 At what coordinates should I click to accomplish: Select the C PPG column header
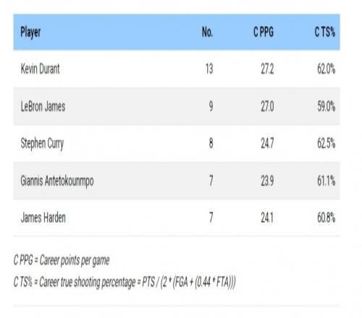264,32
